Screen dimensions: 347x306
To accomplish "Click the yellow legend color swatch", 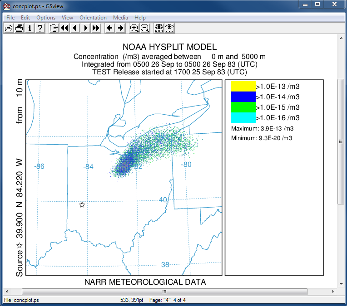I will [243, 86].
